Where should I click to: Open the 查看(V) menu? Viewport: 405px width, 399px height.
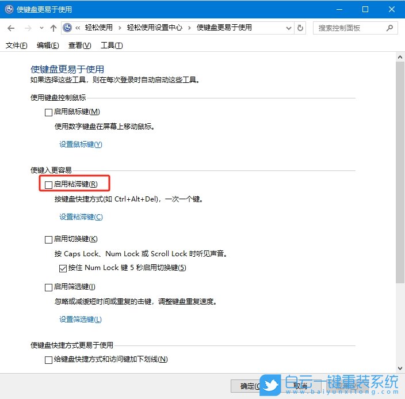79,45
